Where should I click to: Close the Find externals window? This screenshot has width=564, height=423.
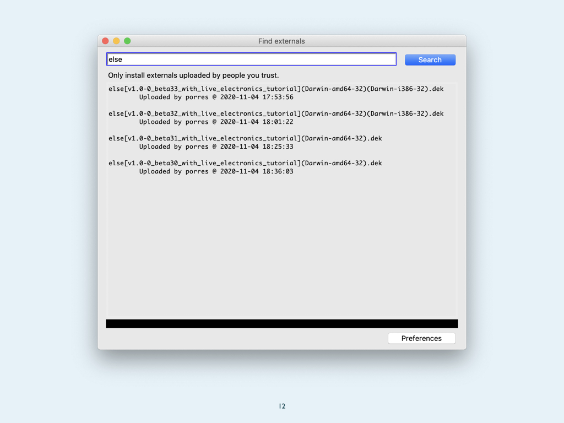tap(106, 41)
